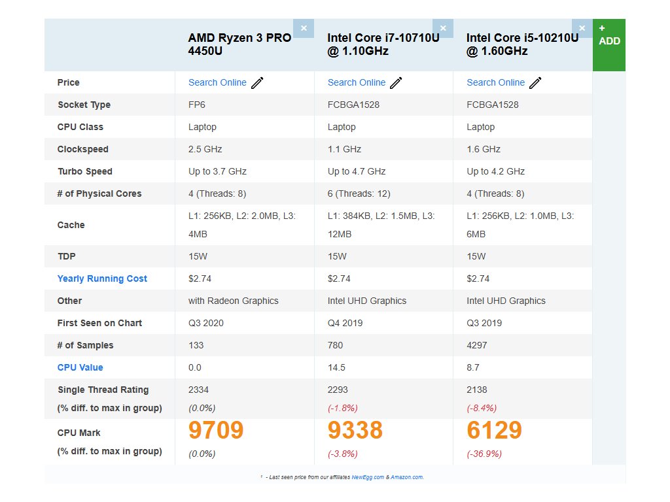Click the pencil icon for Ryzen 3 price
Viewport: 670px width, 502px height.
[257, 83]
